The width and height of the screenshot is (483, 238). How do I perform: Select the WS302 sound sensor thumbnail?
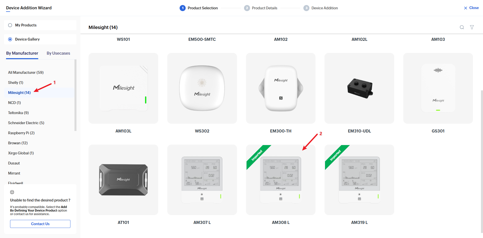[x=202, y=88]
